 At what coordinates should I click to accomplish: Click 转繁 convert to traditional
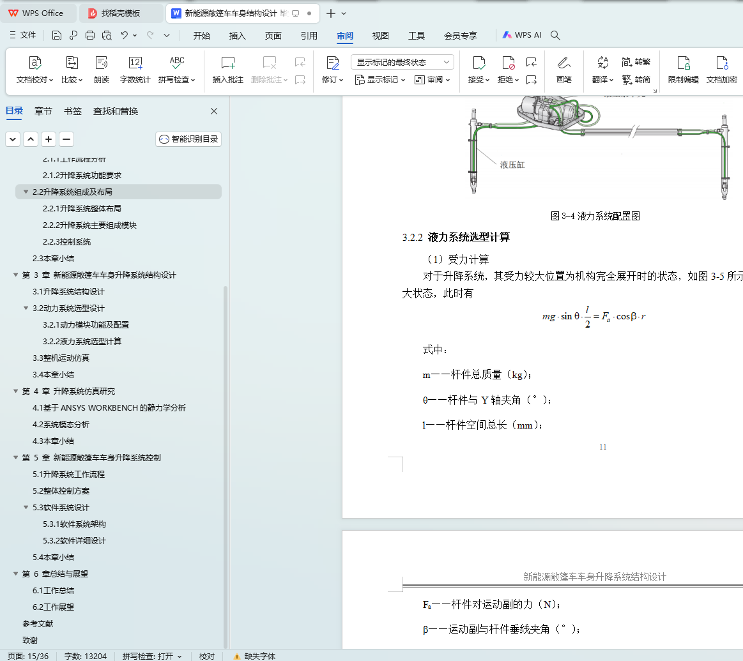click(x=636, y=62)
